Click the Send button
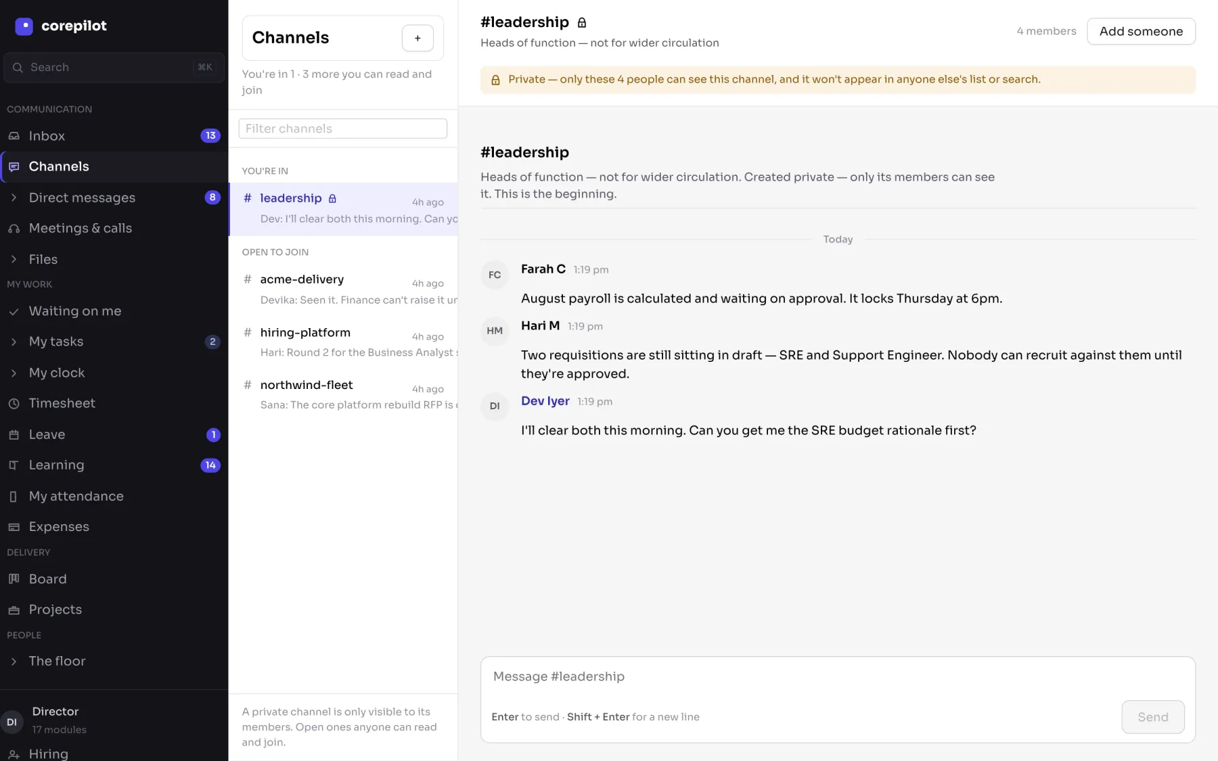Image resolution: width=1218 pixels, height=761 pixels. click(1153, 717)
